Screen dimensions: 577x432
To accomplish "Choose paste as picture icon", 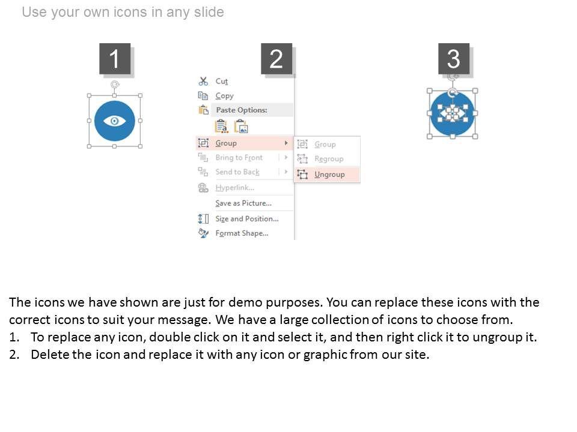I will click(242, 127).
